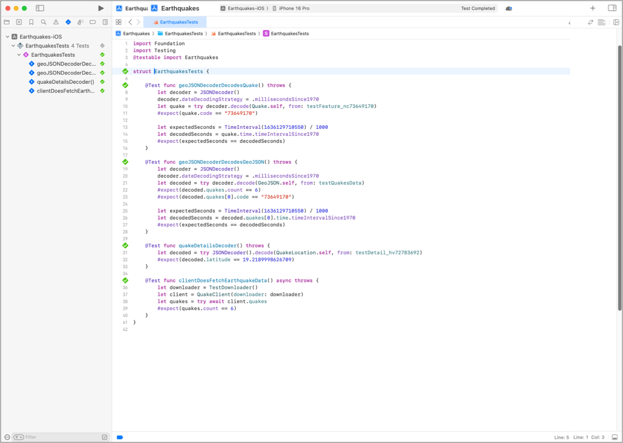Open the EarthquakesTests folder jump bar item
This screenshot has height=443, width=623.
(180, 34)
